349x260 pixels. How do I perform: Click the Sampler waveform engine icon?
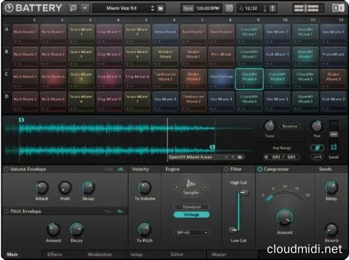pyautogui.click(x=191, y=184)
